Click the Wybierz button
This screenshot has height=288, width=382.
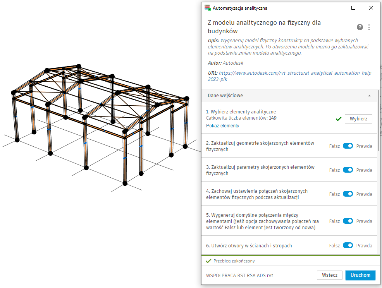pyautogui.click(x=358, y=119)
